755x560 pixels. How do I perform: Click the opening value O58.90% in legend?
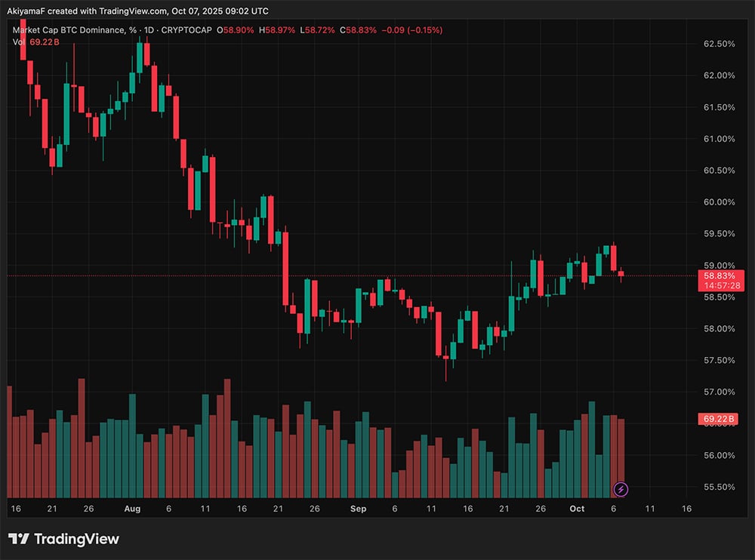(x=236, y=30)
